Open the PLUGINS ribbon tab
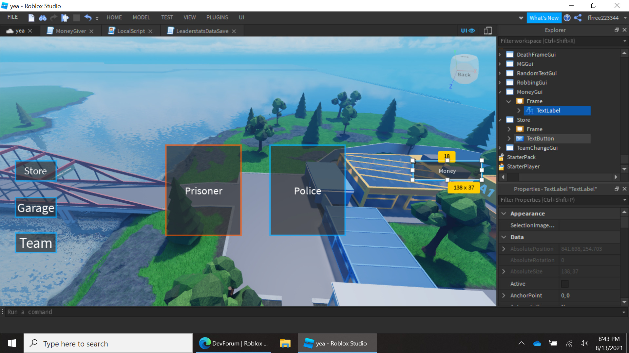This screenshot has height=353, width=629. click(x=217, y=18)
